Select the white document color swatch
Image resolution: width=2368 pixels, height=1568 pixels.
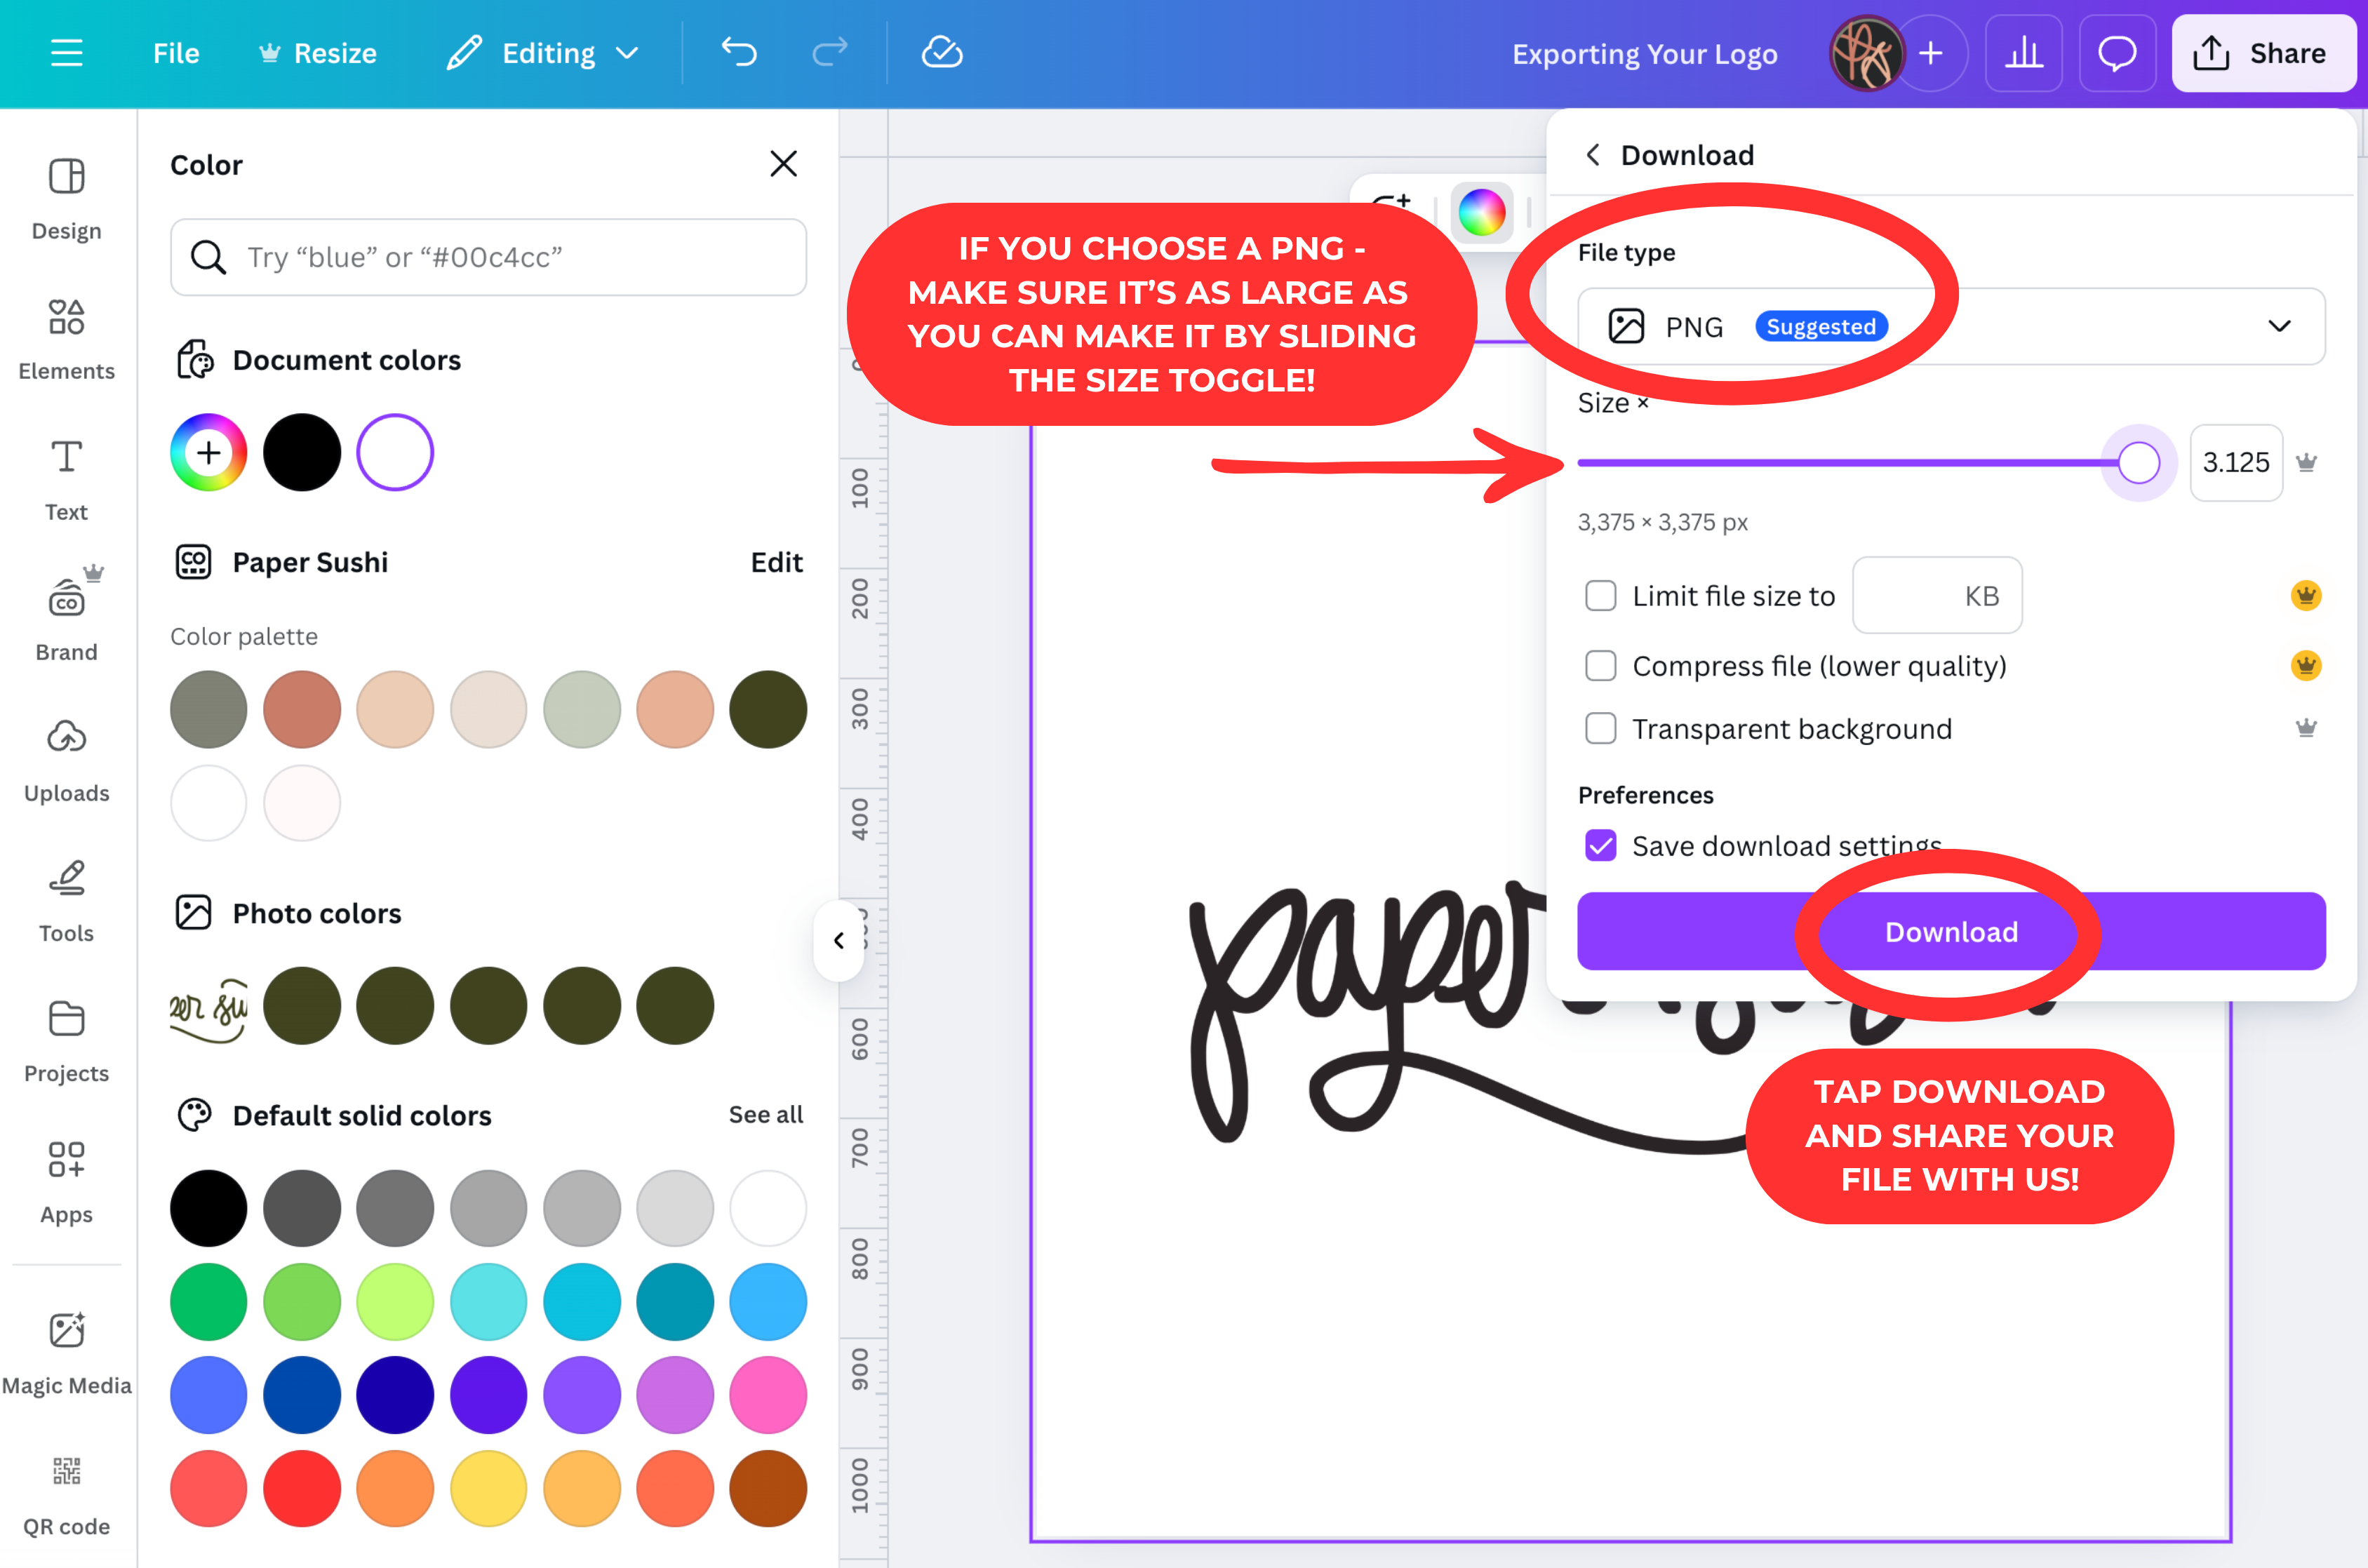tap(395, 452)
